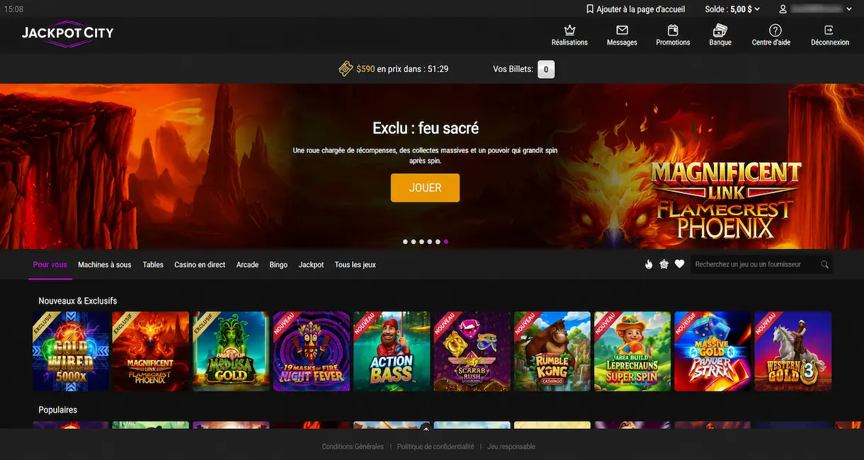The height and width of the screenshot is (460, 864).
Task: Show new games with the starburst badge icon
Action: (664, 264)
